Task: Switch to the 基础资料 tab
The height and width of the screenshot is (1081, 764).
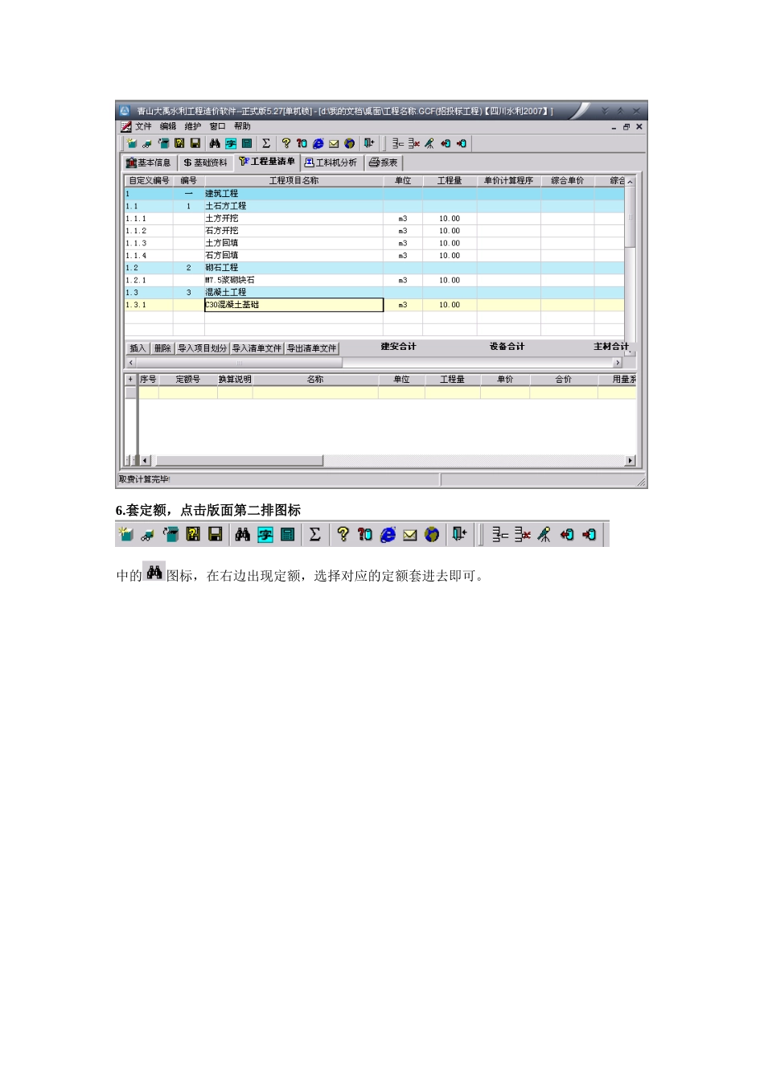Action: point(206,162)
